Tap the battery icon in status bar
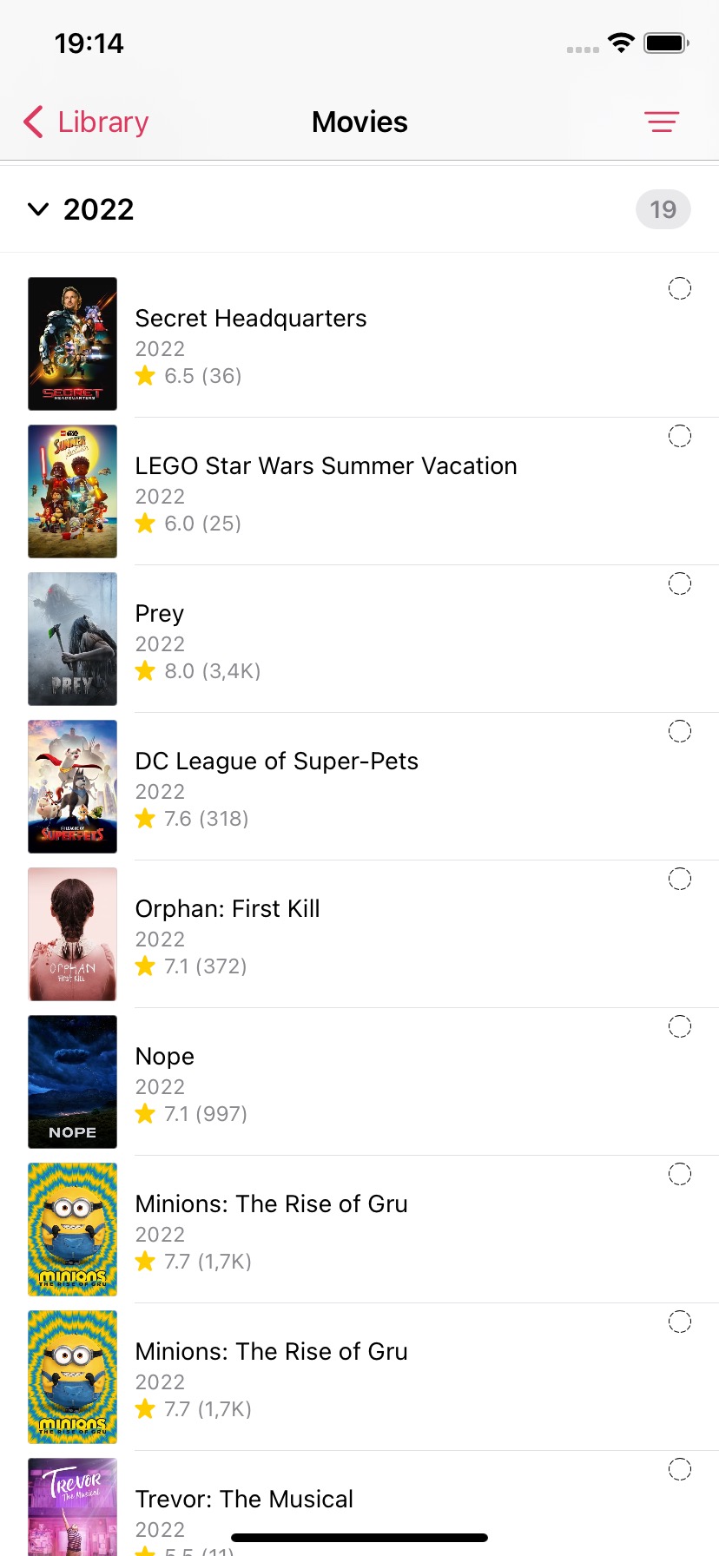The image size is (719, 1556). point(666,43)
